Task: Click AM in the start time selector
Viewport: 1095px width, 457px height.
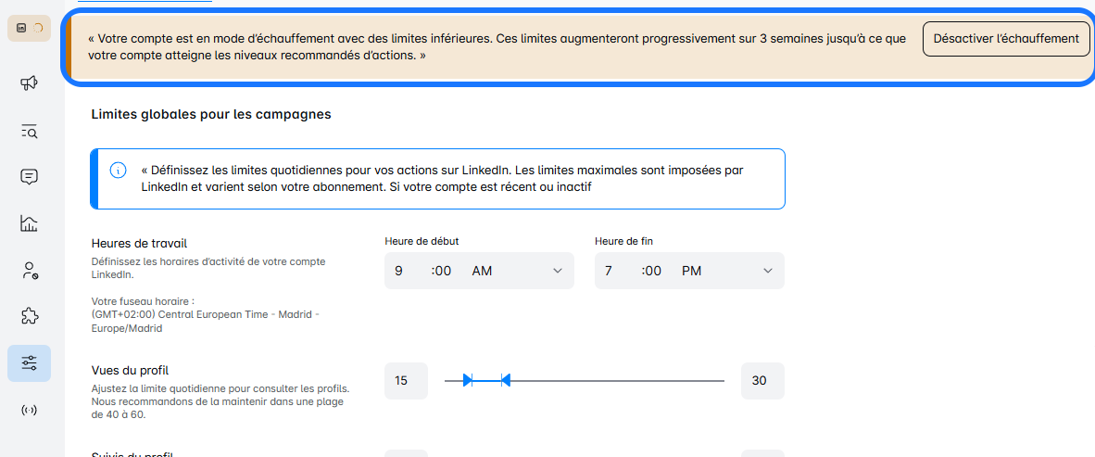Action: [482, 271]
